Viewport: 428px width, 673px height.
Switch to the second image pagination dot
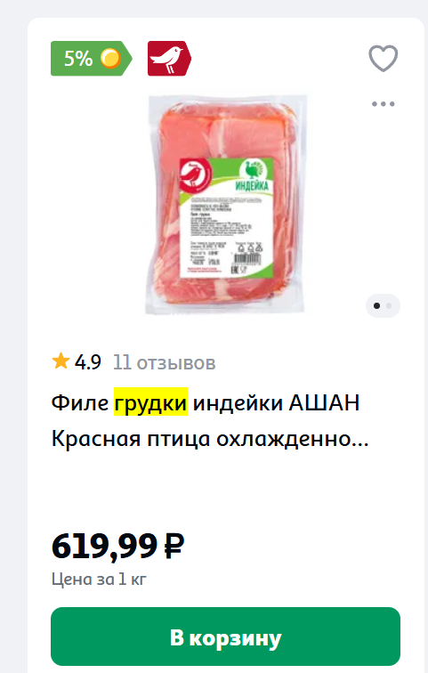(389, 305)
